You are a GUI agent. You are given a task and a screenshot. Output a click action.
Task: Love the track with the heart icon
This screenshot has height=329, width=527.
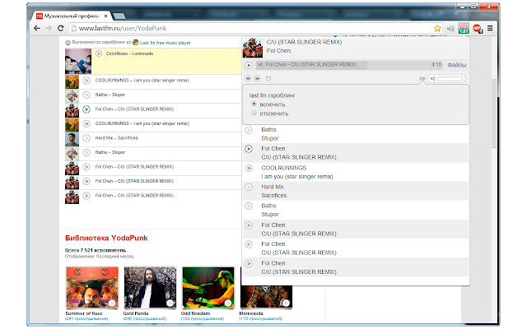(268, 79)
